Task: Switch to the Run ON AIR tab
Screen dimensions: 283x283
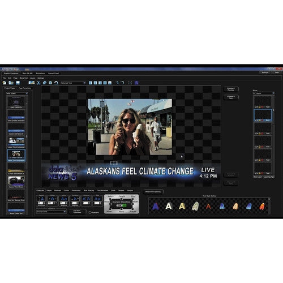Action: point(28,73)
